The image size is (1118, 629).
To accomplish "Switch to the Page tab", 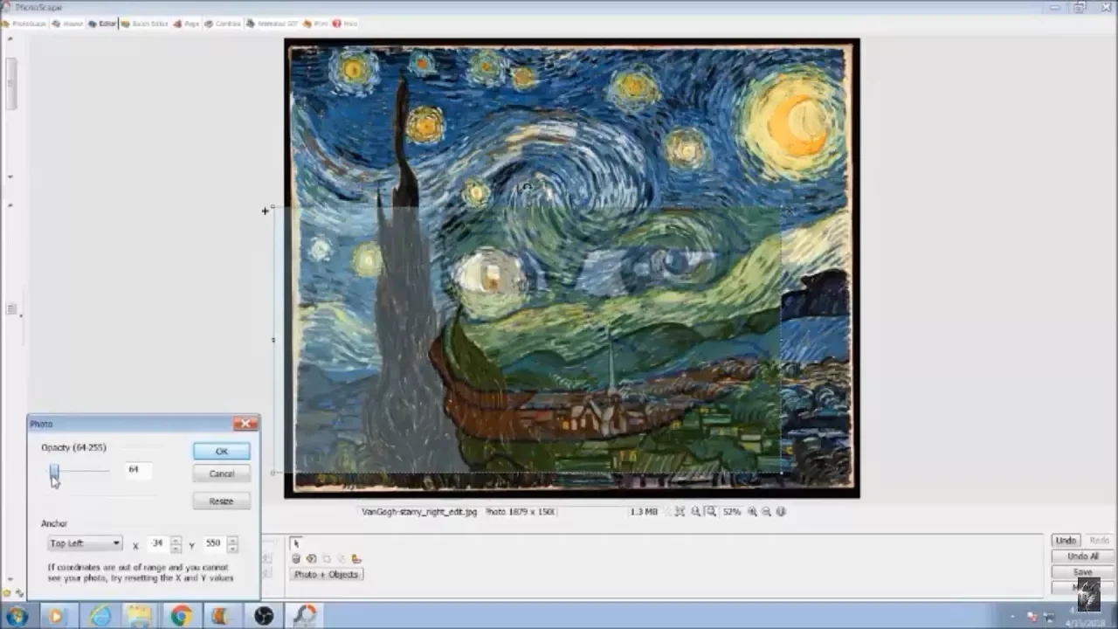I will click(187, 24).
